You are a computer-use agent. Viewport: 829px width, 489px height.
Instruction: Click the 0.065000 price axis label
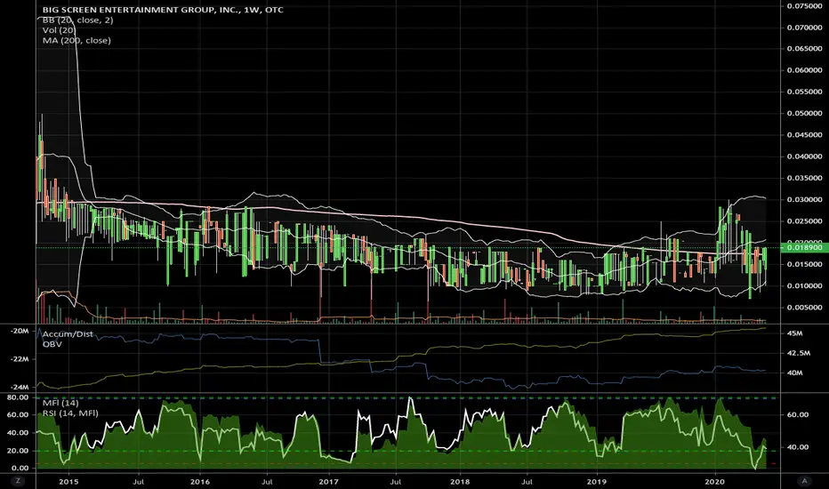(x=805, y=49)
